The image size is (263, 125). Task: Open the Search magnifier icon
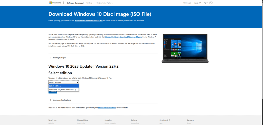200,3
